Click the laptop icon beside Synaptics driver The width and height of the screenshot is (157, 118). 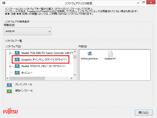pos(17,60)
